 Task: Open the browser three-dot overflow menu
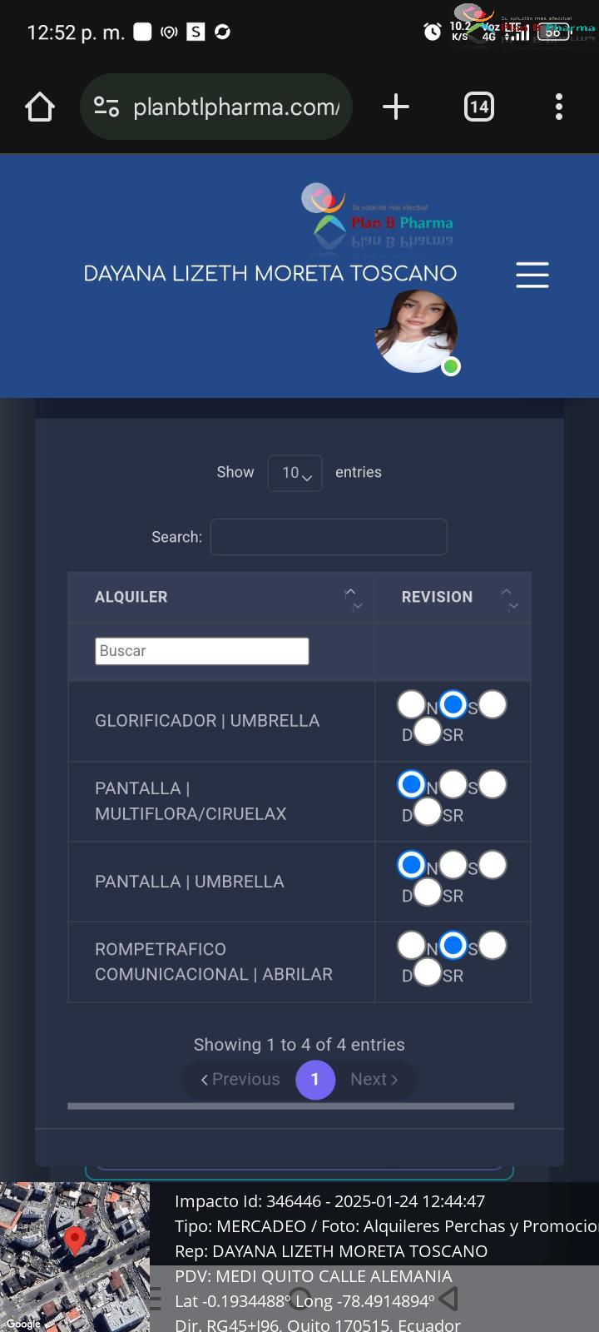[x=559, y=107]
